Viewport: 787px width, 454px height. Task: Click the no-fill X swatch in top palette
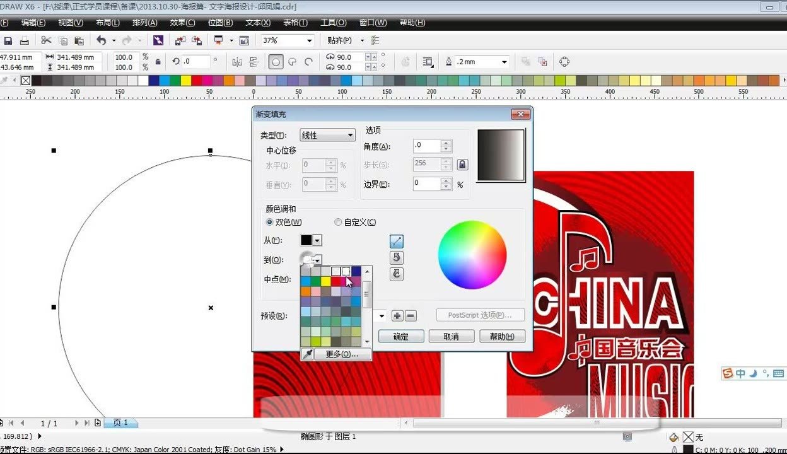click(26, 80)
